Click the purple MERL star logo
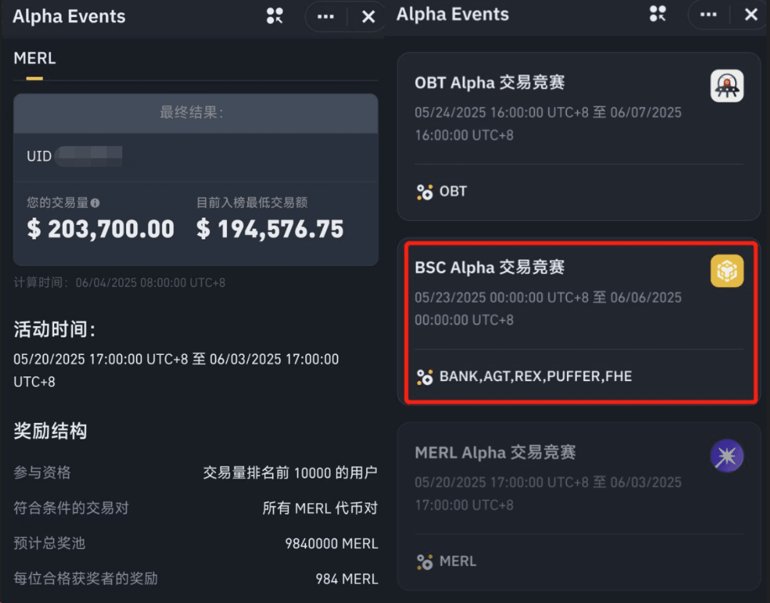 pos(727,456)
